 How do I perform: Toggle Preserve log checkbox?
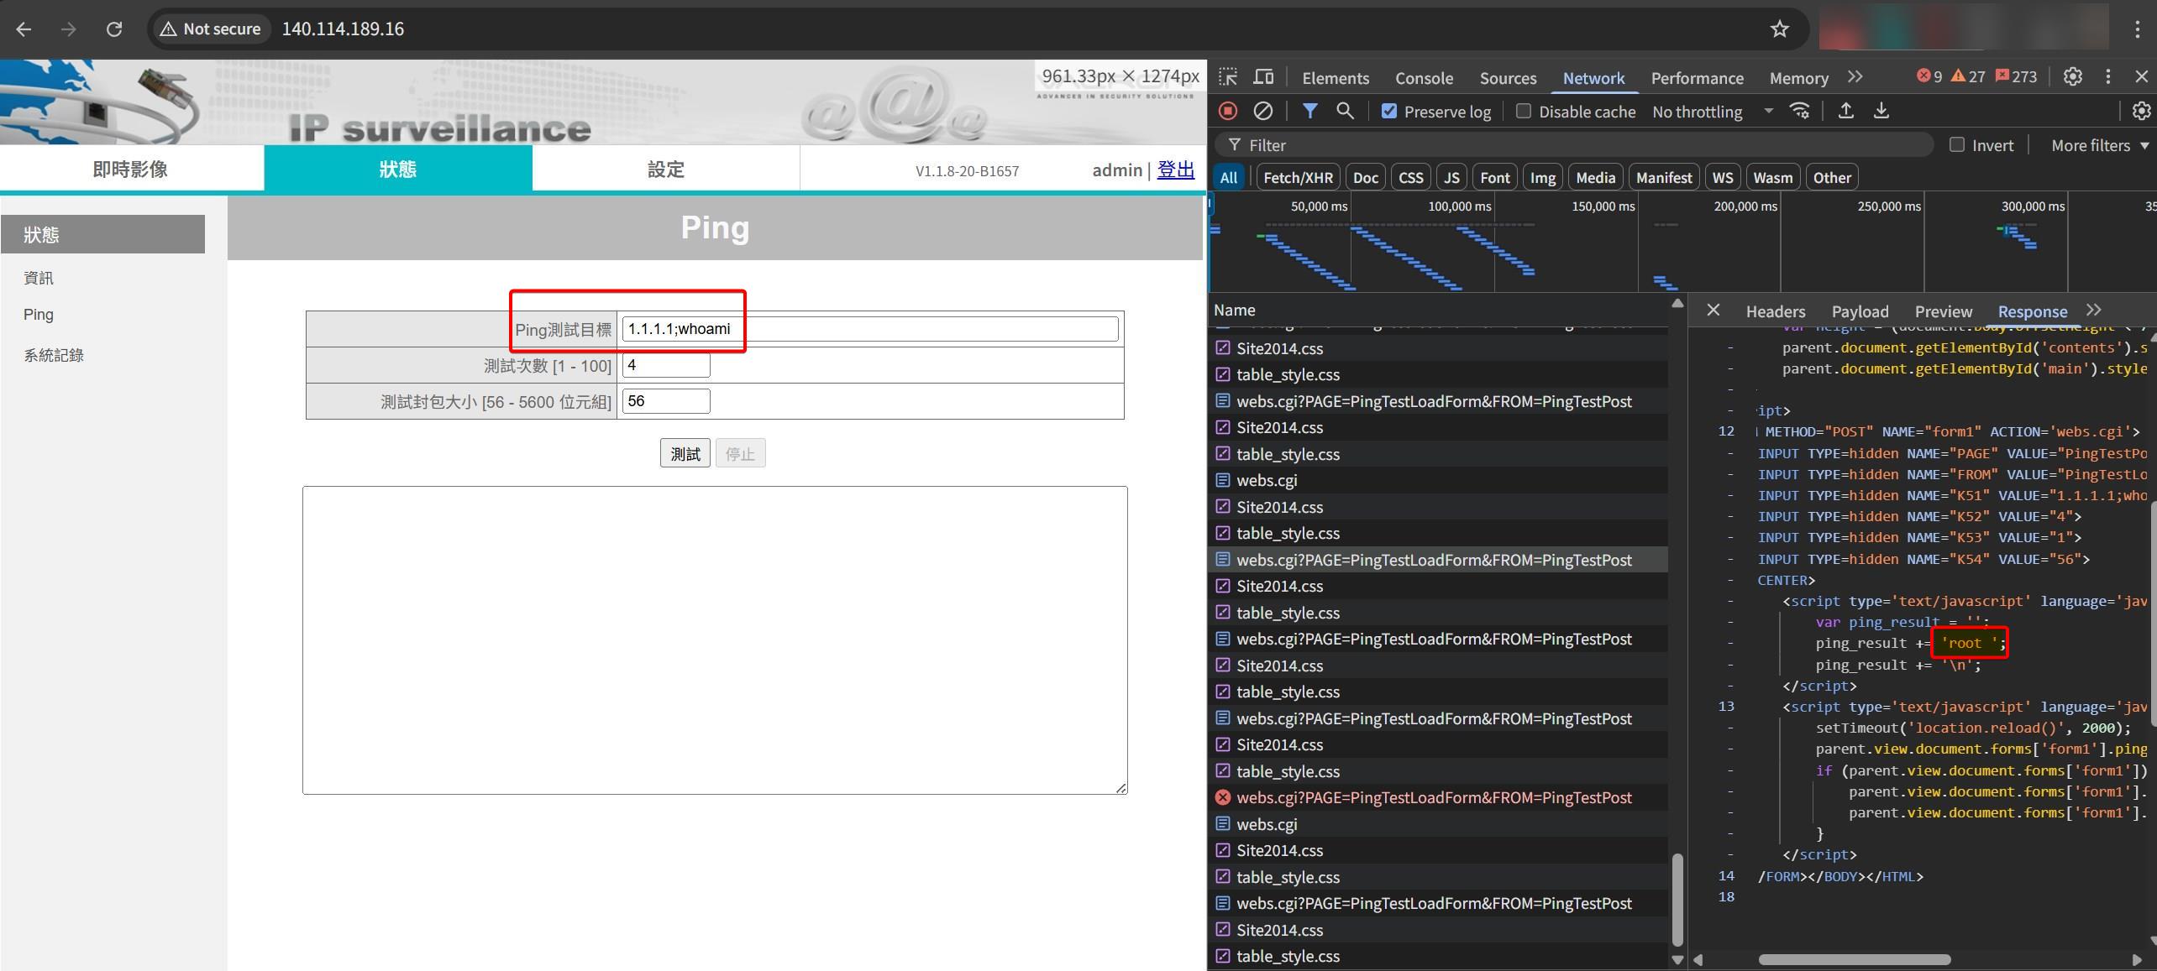[x=1389, y=111]
